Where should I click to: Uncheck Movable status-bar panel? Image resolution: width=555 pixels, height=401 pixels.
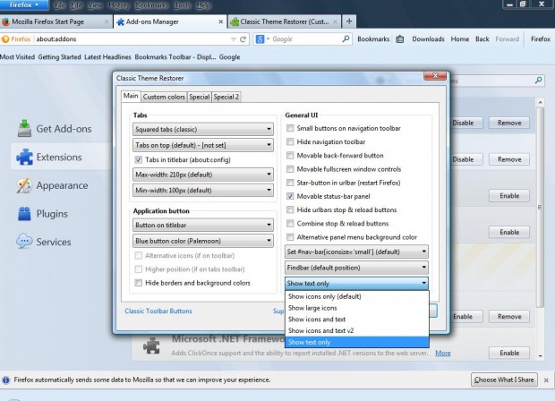[x=290, y=196]
